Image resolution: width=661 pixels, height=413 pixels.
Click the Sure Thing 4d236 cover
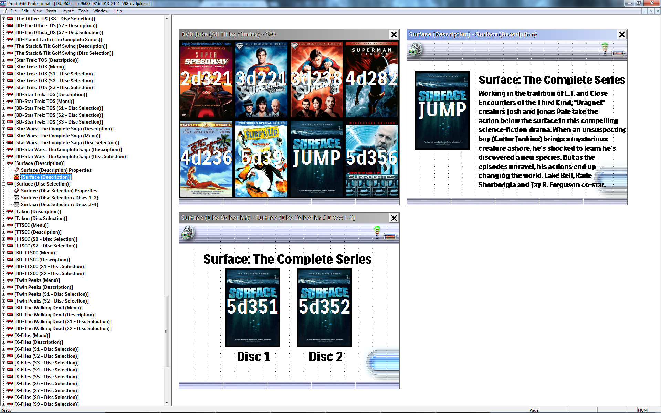(x=206, y=159)
